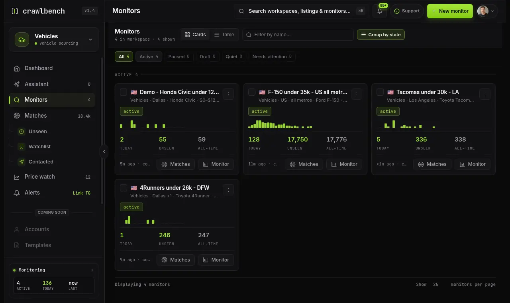Click the Accounts person icon

(x=17, y=229)
